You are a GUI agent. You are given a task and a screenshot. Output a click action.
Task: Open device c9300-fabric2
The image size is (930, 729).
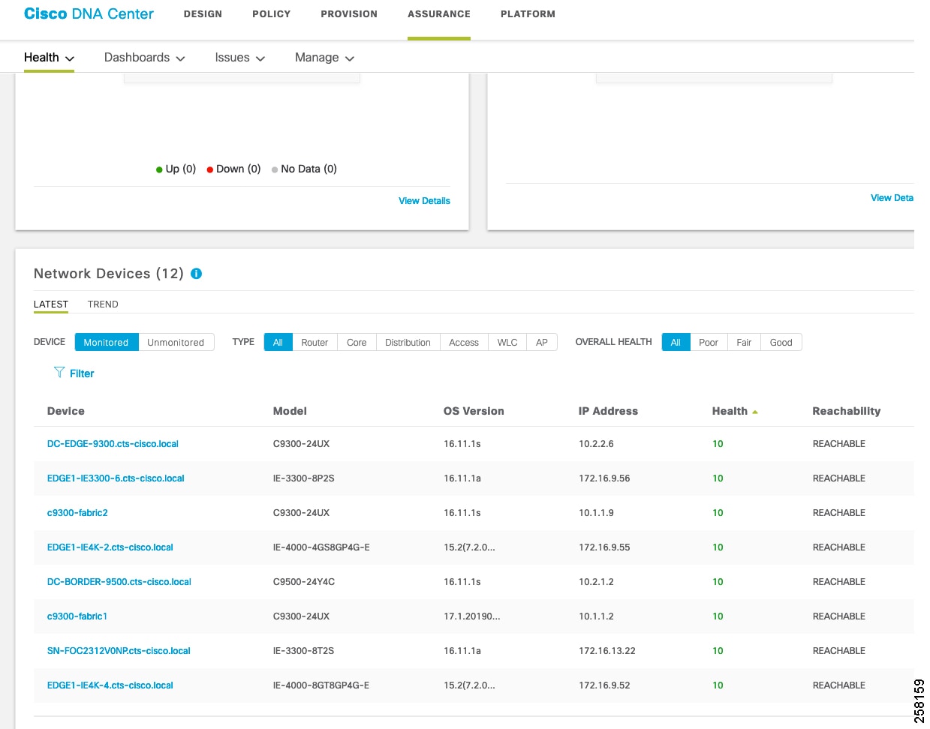(77, 513)
